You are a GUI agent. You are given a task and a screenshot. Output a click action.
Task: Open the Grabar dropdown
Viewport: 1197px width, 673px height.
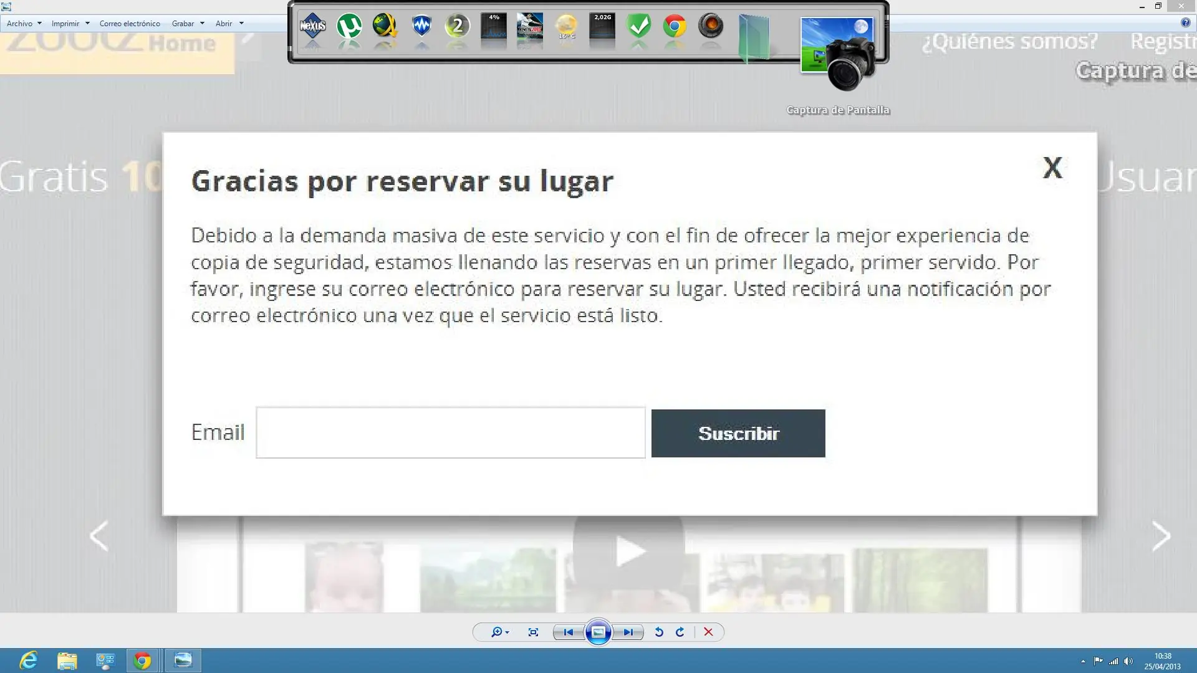(188, 23)
